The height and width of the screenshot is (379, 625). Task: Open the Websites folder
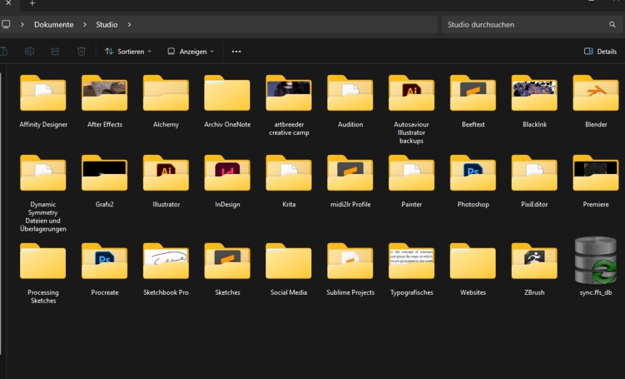[x=473, y=261]
